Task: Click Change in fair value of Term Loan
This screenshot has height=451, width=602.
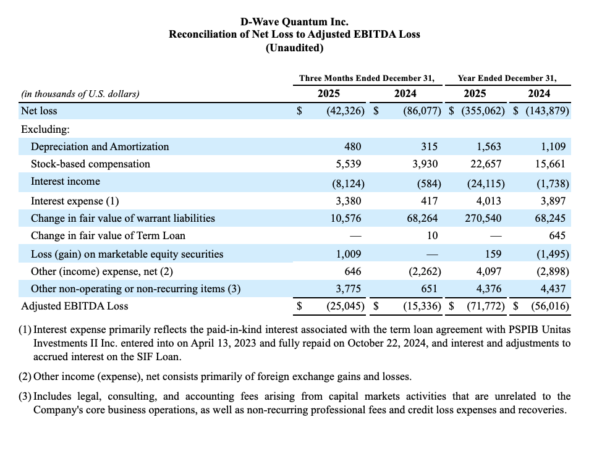Action: coord(108,235)
